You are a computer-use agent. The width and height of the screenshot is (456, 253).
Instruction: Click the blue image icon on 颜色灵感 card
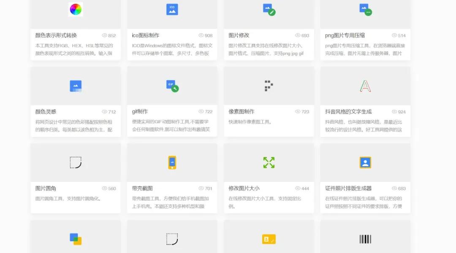(75, 86)
